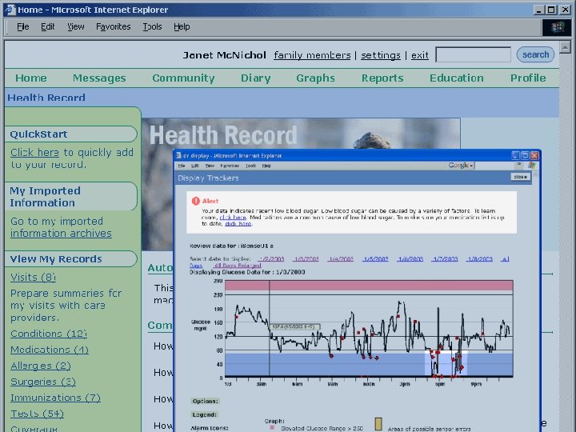Click the Home window title bar IE icon
The width and height of the screenshot is (576, 432).
coord(10,10)
